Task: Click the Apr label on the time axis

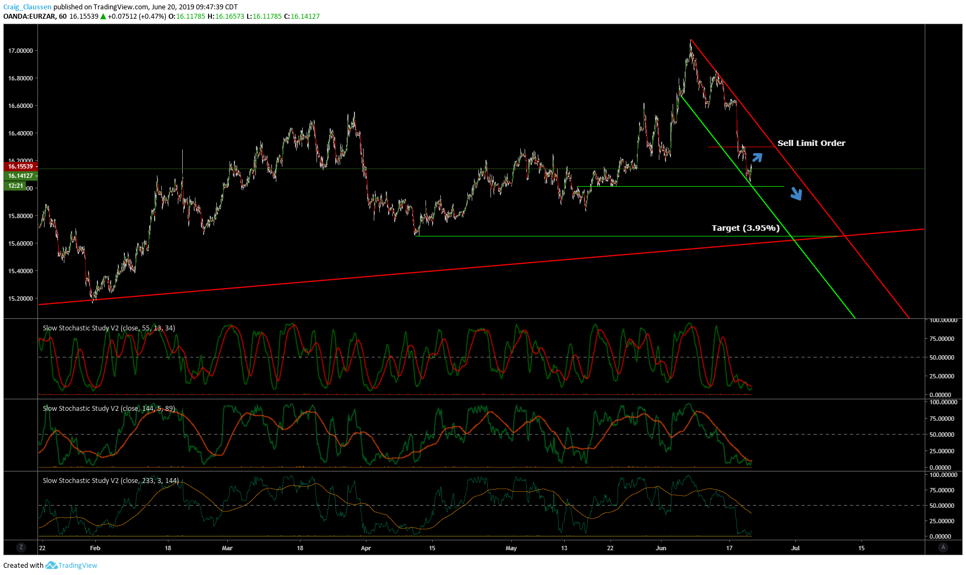Action: tap(366, 548)
